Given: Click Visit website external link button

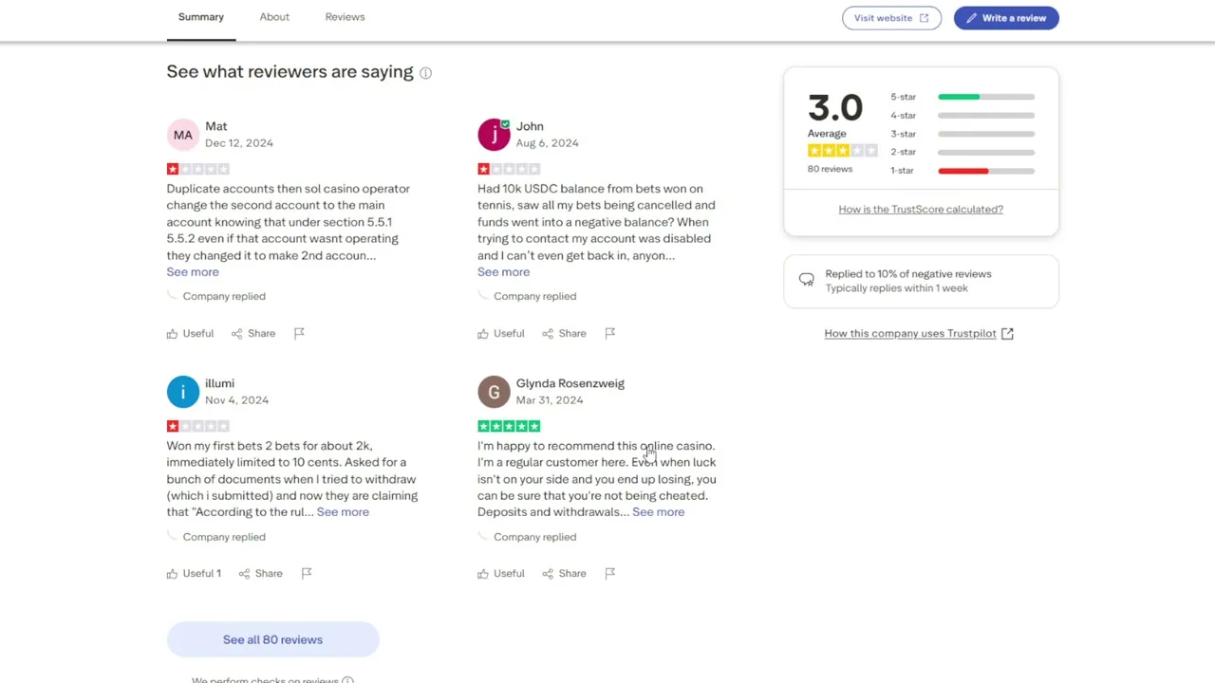Looking at the screenshot, I should 891,18.
